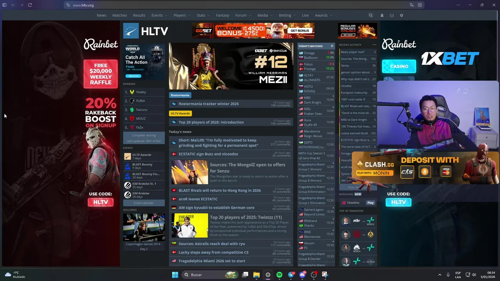Open the Event calendar button

click(144, 203)
